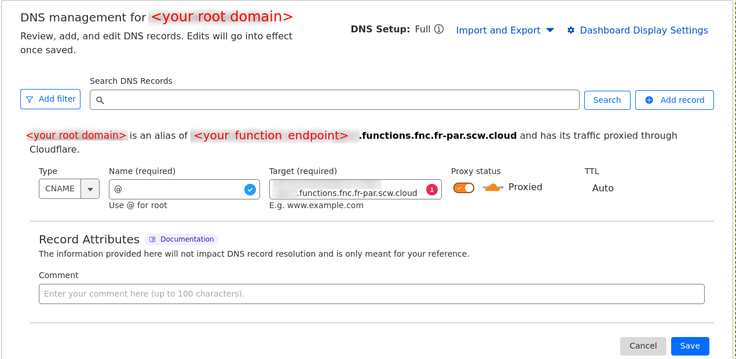Click the Documentation book icon

click(x=153, y=239)
